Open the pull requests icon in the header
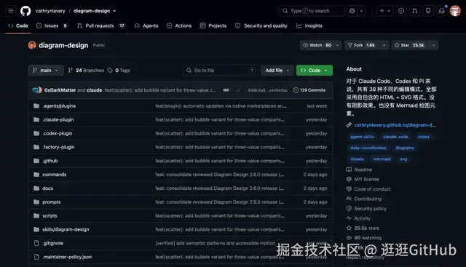Image resolution: width=466 pixels, height=267 pixels. [x=414, y=11]
